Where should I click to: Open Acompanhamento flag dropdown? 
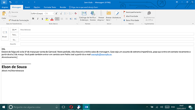pos(133,12)
